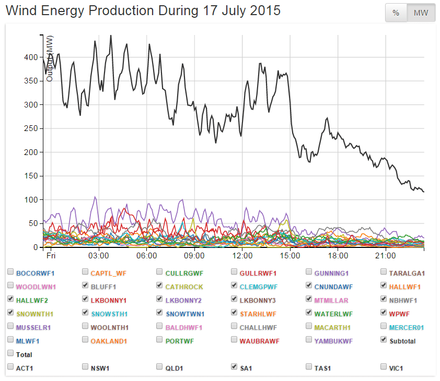This screenshot has height=381, width=440.
Task: Enable the BOCORWF1 series checkbox
Action: click(11, 272)
